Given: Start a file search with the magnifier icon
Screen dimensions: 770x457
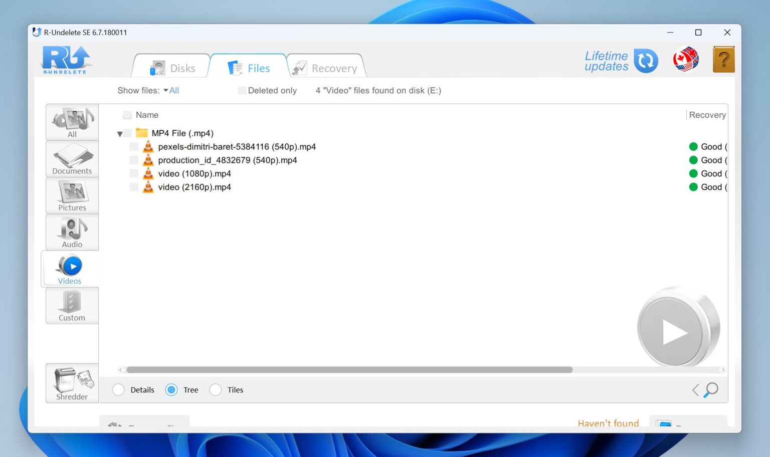Looking at the screenshot, I should tap(711, 389).
